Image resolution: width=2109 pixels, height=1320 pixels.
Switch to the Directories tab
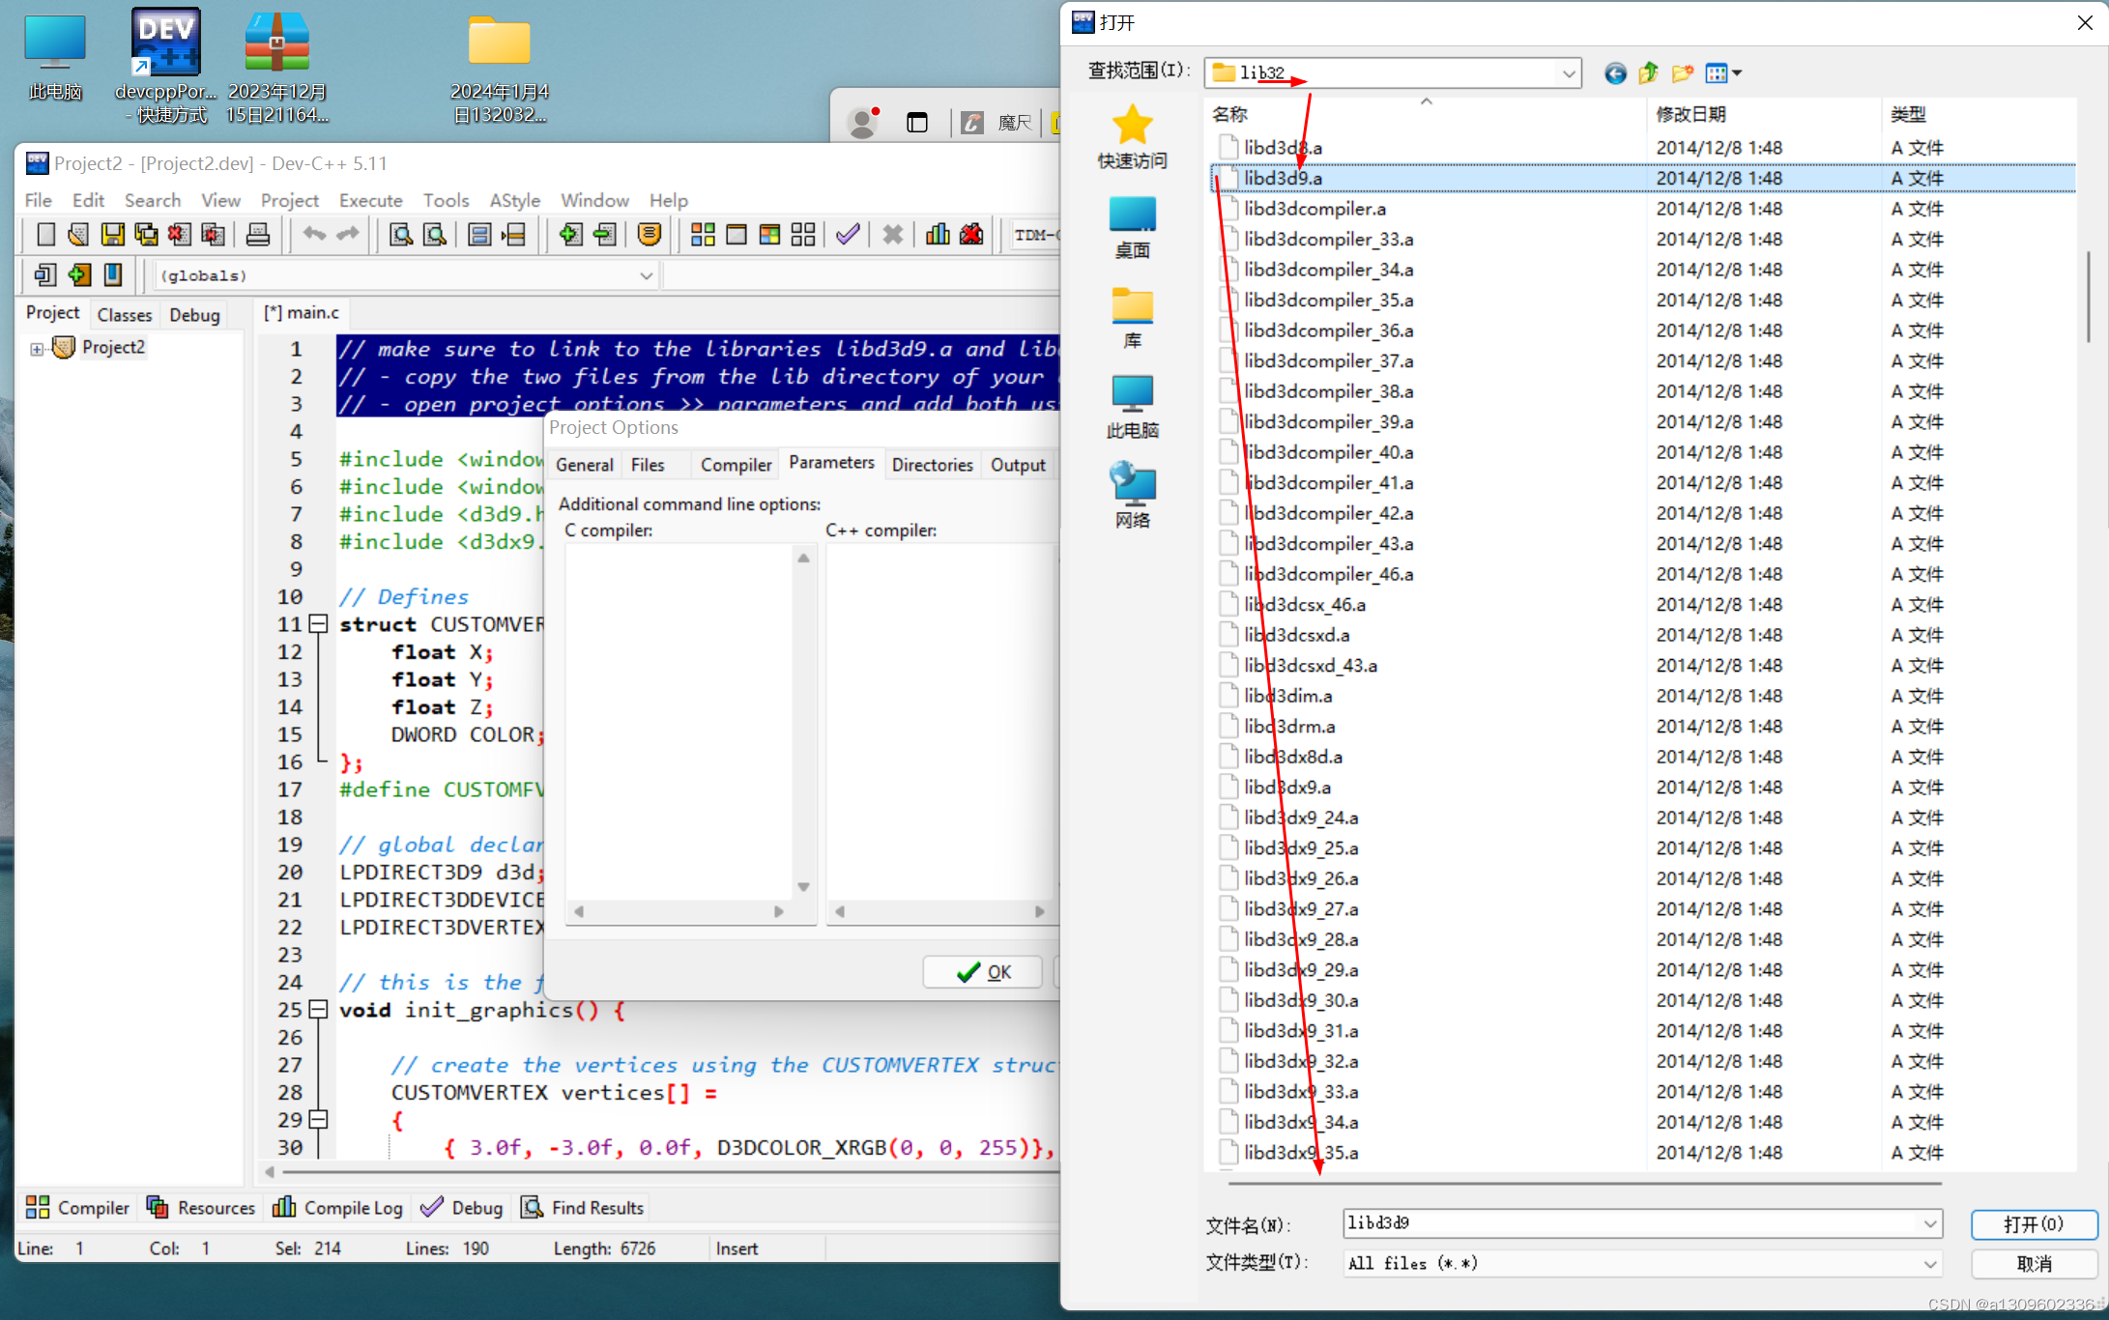click(x=932, y=465)
